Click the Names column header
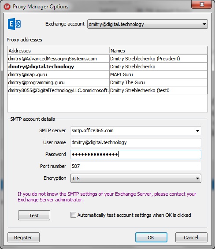 point(159,51)
